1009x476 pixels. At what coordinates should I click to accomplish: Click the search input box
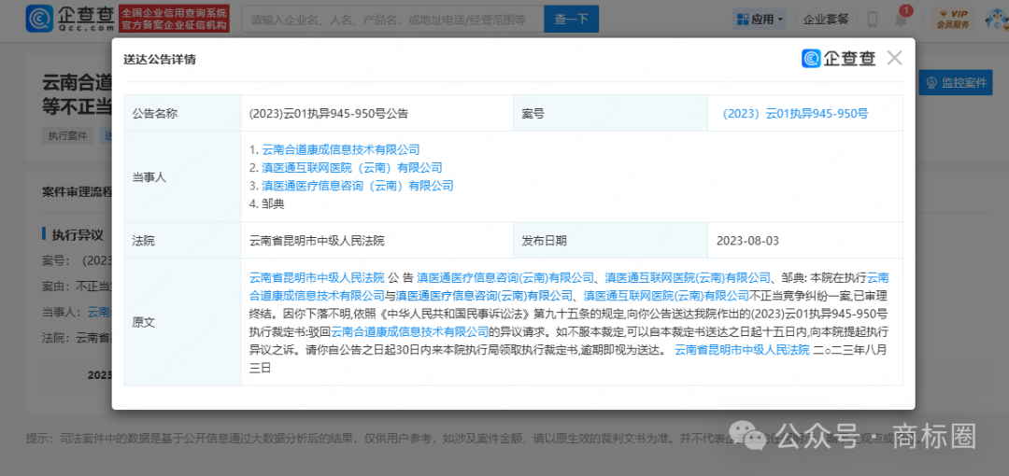392,20
